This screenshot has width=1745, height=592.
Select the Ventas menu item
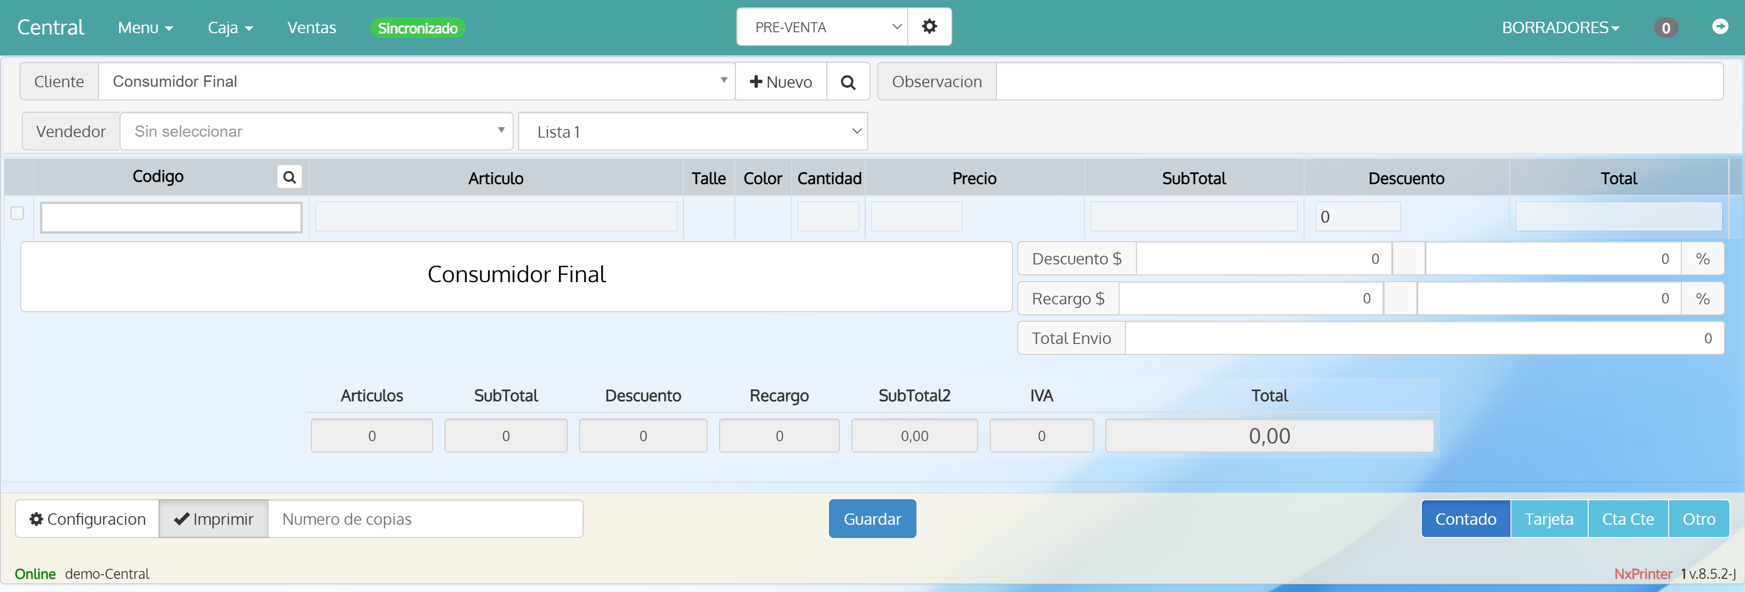coord(312,27)
